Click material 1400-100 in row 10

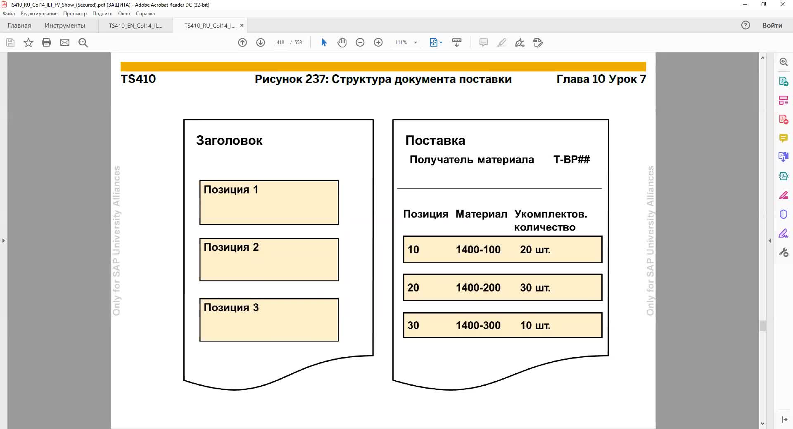pyautogui.click(x=478, y=250)
